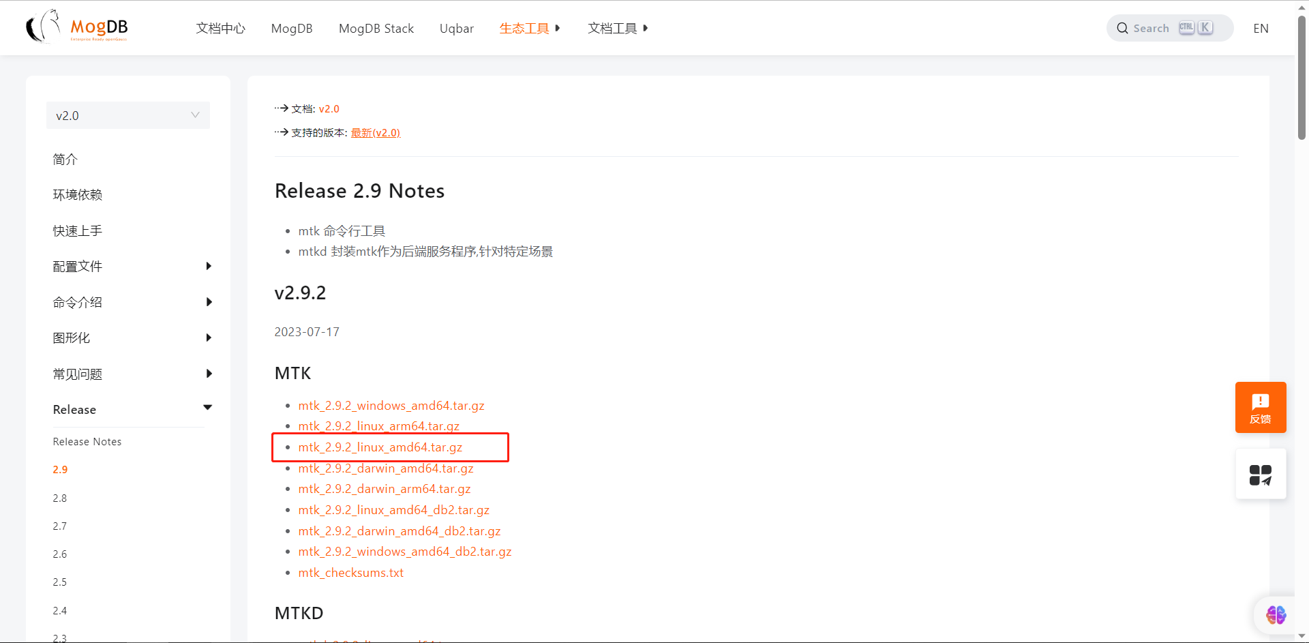Image resolution: width=1309 pixels, height=643 pixels.
Task: Click the 最新(v2.0) supported version link
Action: pos(376,132)
